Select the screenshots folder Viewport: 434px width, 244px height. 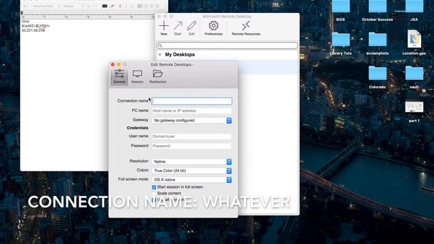click(x=377, y=39)
